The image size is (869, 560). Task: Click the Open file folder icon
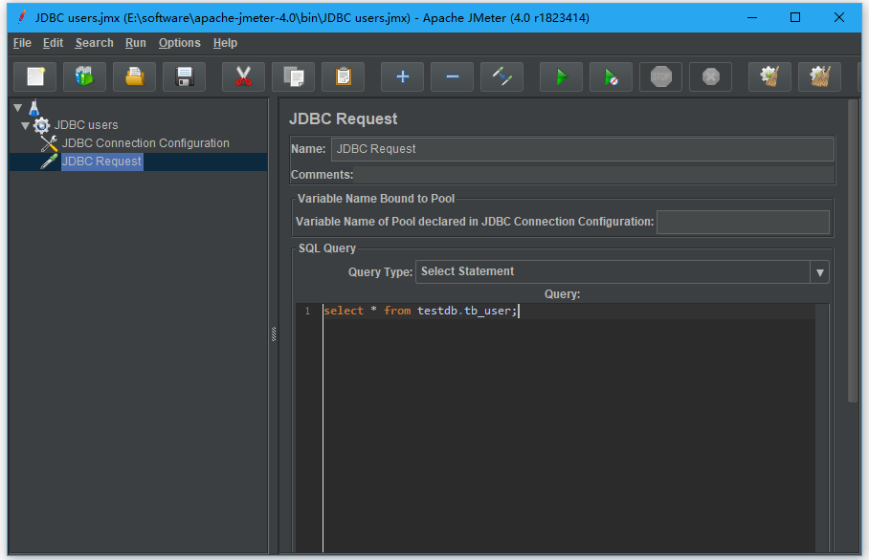[134, 76]
